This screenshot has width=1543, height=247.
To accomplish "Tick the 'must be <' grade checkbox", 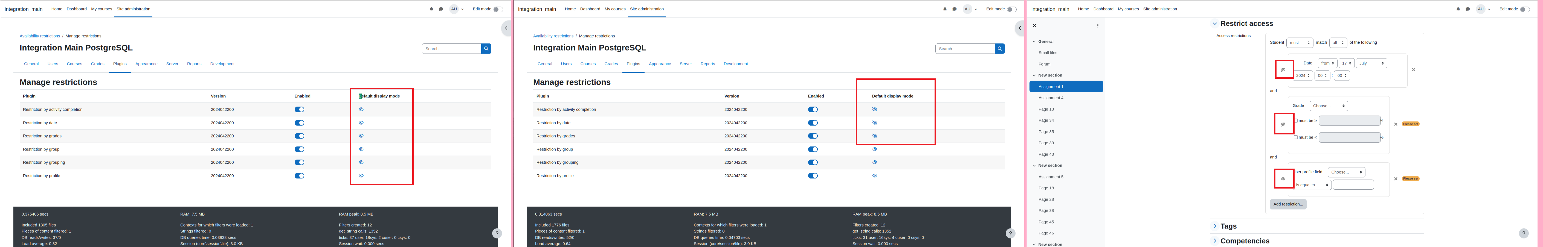I will point(1296,137).
